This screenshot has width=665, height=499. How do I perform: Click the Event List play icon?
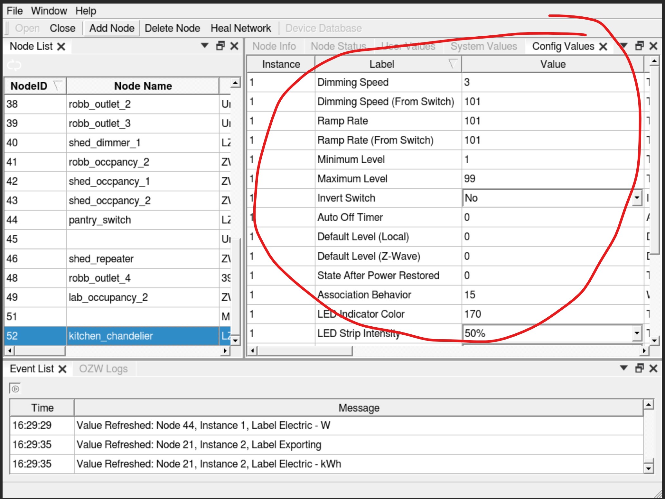click(15, 389)
